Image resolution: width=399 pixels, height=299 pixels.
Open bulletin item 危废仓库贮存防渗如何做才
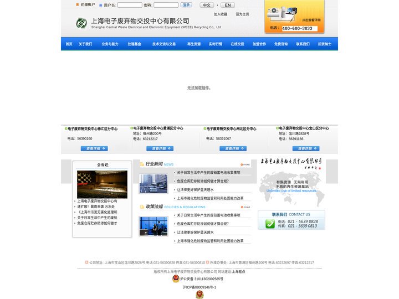click(97, 223)
